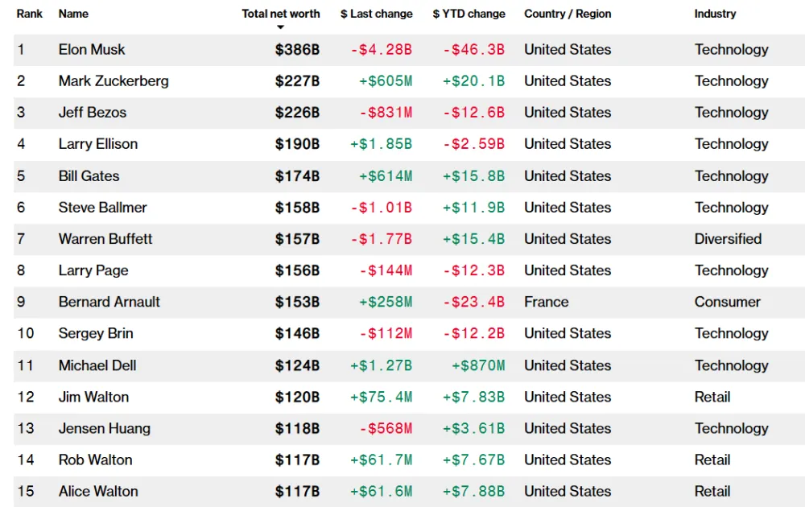Click Diversified industry in Buffett's row
Viewport: 805px width, 507px height.
pos(728,239)
